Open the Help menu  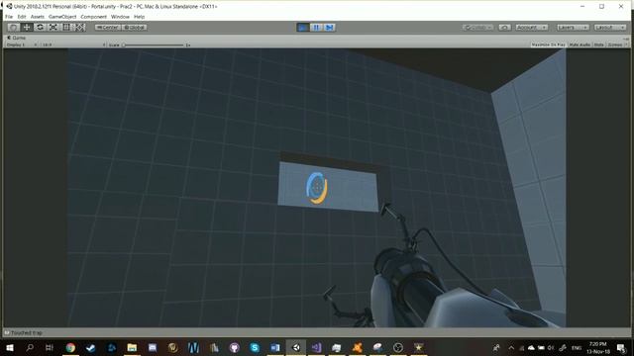coord(139,17)
